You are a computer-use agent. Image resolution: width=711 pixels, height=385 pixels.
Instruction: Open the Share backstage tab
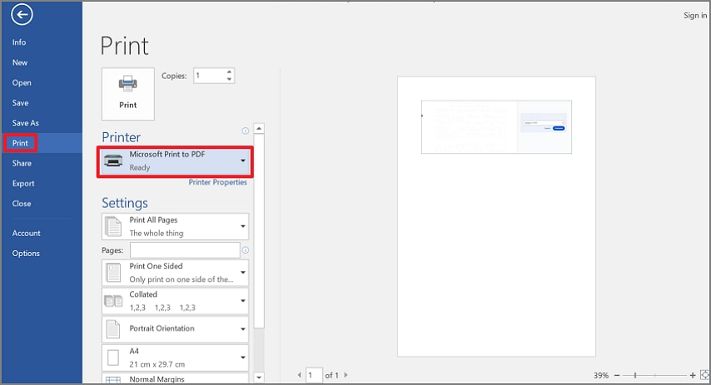point(22,163)
